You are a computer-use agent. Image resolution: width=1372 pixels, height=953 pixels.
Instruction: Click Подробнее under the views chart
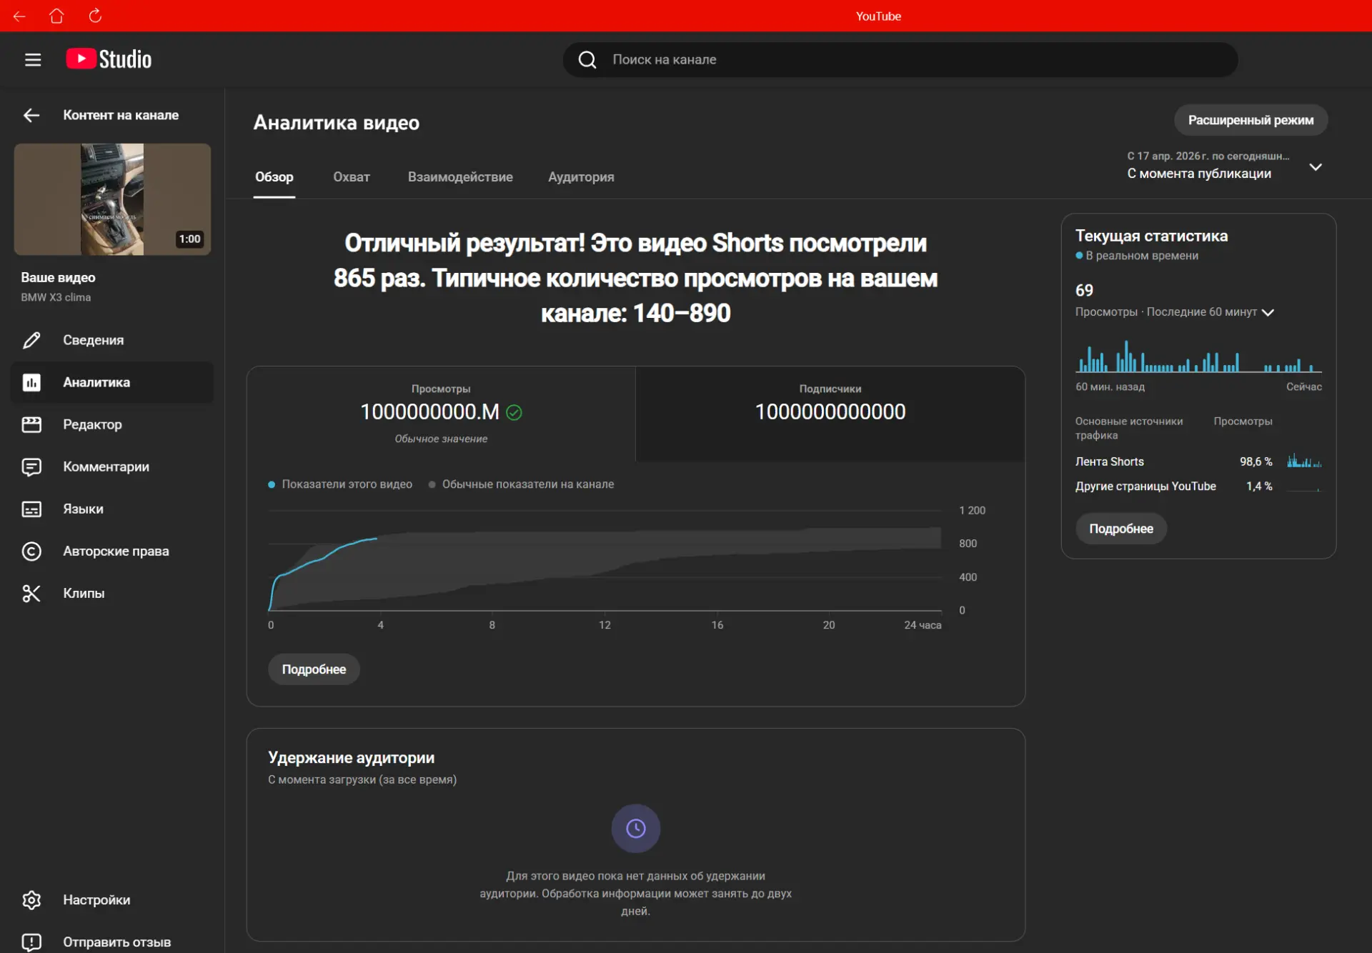click(x=314, y=669)
